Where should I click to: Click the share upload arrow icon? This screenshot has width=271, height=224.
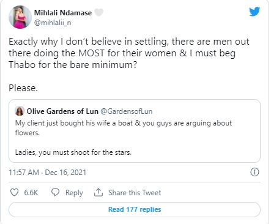pos(98,192)
